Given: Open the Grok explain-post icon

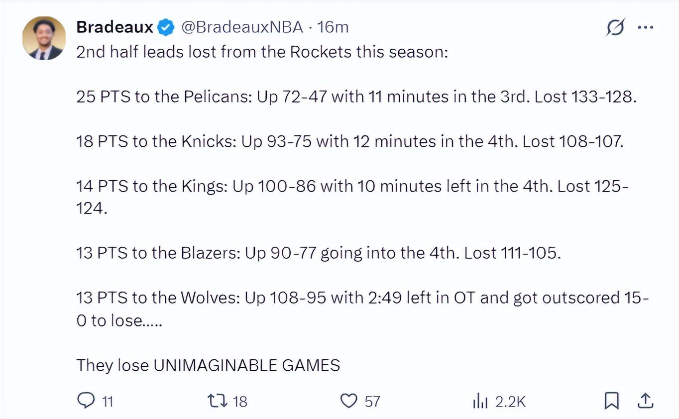Looking at the screenshot, I should (615, 27).
